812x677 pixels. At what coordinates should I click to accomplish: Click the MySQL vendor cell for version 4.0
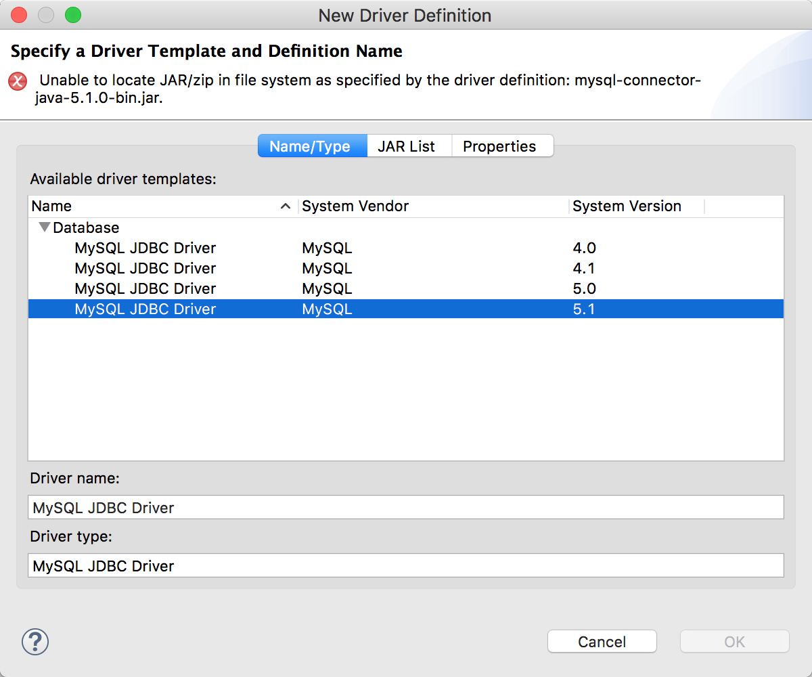click(328, 248)
